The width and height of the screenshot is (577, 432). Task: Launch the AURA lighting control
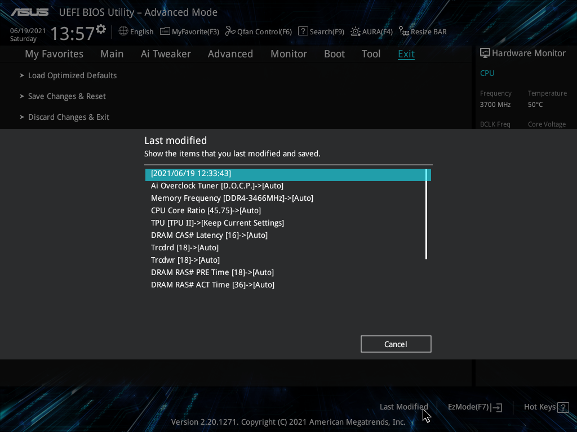[x=371, y=31]
